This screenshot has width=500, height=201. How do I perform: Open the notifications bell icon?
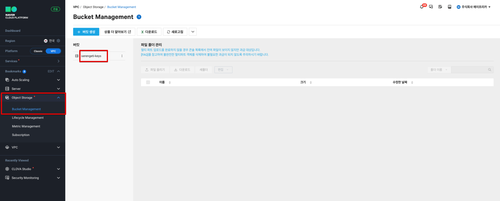pyautogui.click(x=422, y=7)
